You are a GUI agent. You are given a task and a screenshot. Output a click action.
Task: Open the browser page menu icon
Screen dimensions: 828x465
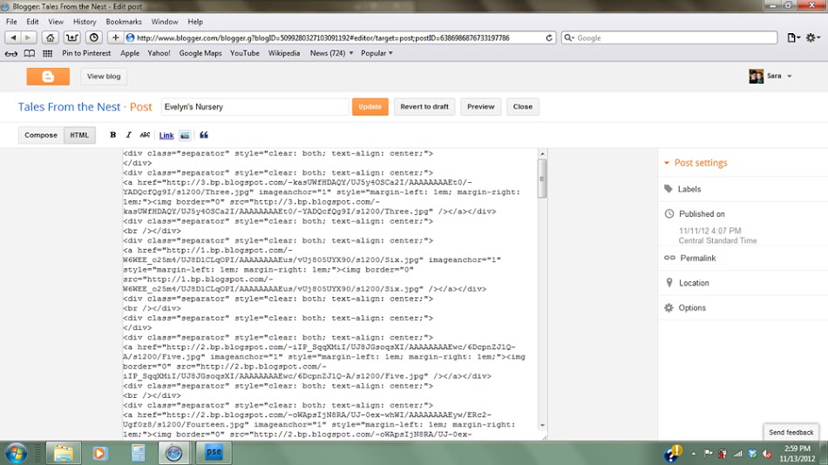coord(793,38)
